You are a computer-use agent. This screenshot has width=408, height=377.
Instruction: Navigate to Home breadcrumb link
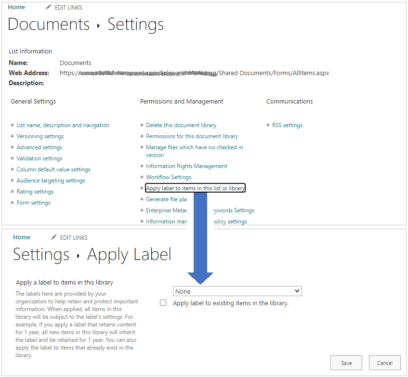pyautogui.click(x=16, y=7)
